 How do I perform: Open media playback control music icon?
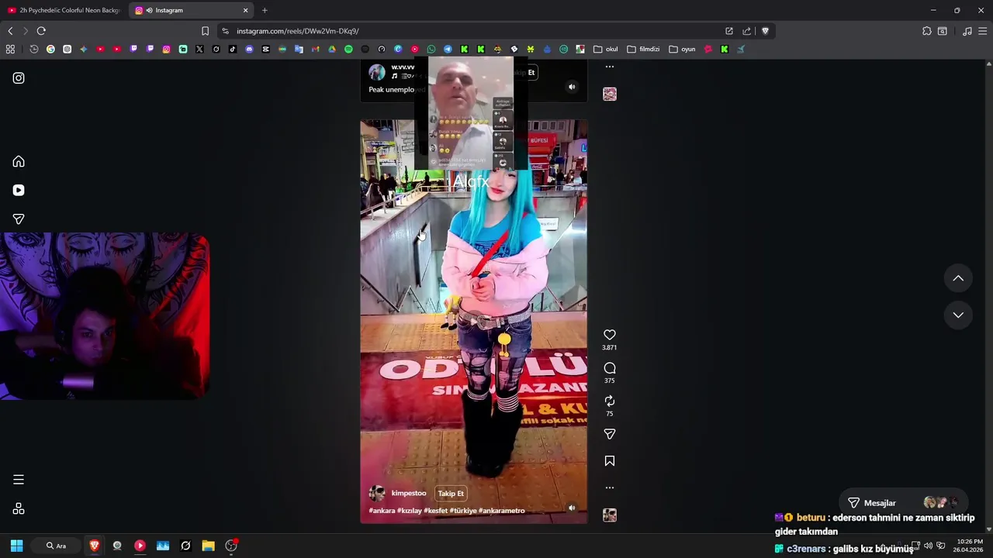click(967, 31)
